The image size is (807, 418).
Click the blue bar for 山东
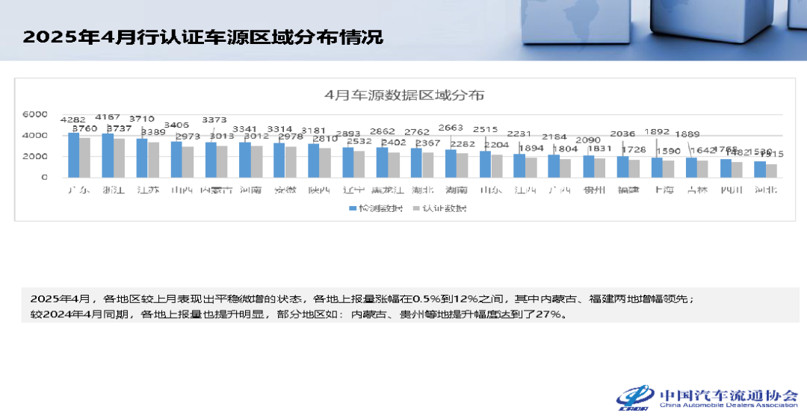(x=486, y=164)
